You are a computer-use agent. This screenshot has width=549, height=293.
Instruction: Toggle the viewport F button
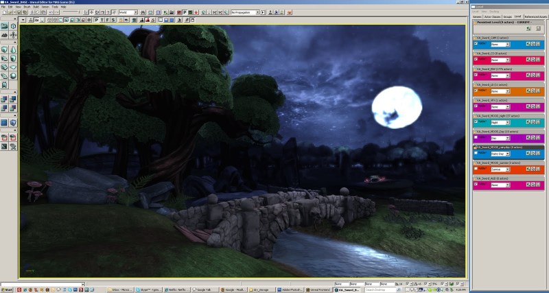click(108, 20)
